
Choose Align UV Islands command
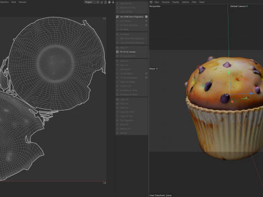point(128,82)
